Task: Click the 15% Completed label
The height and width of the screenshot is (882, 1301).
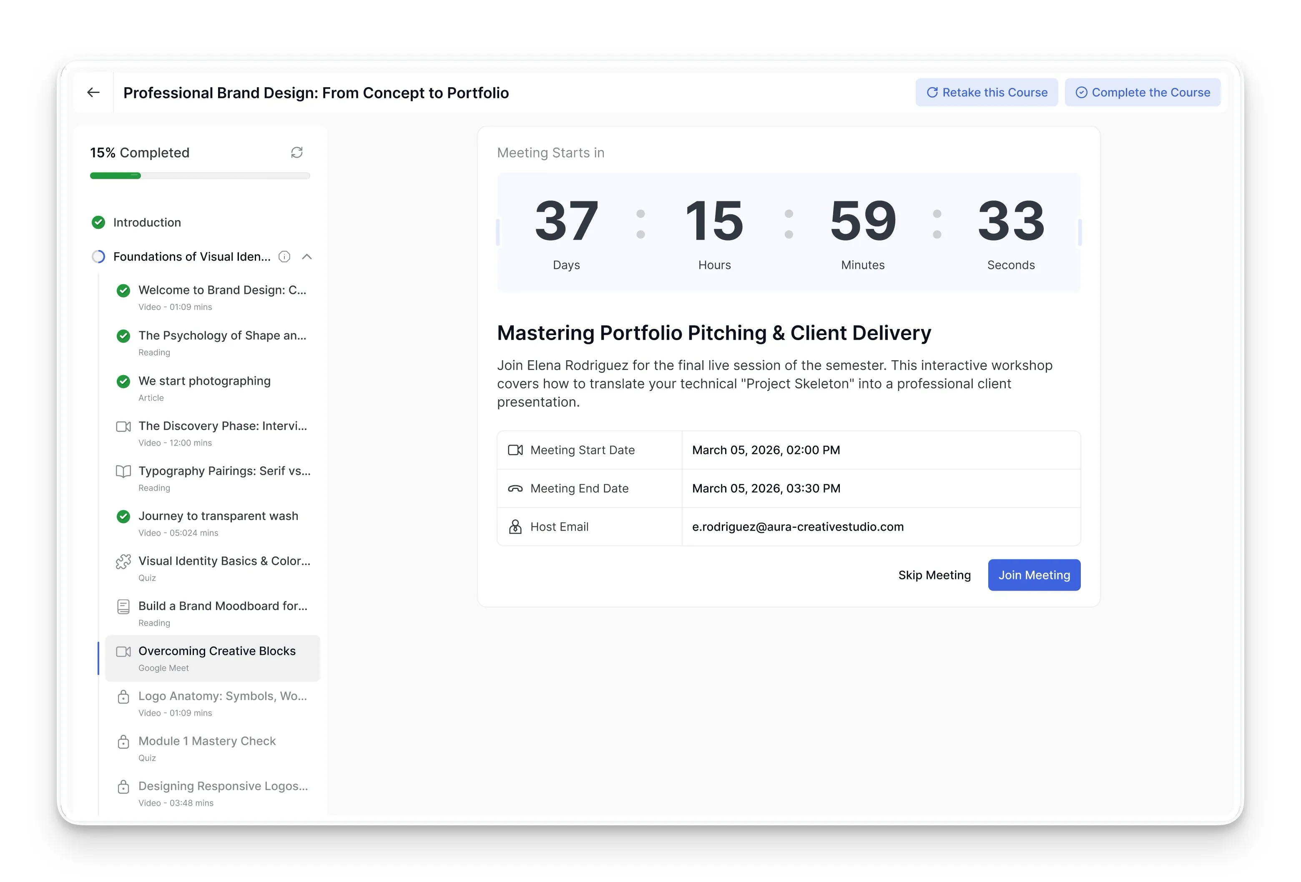Action: [x=140, y=152]
